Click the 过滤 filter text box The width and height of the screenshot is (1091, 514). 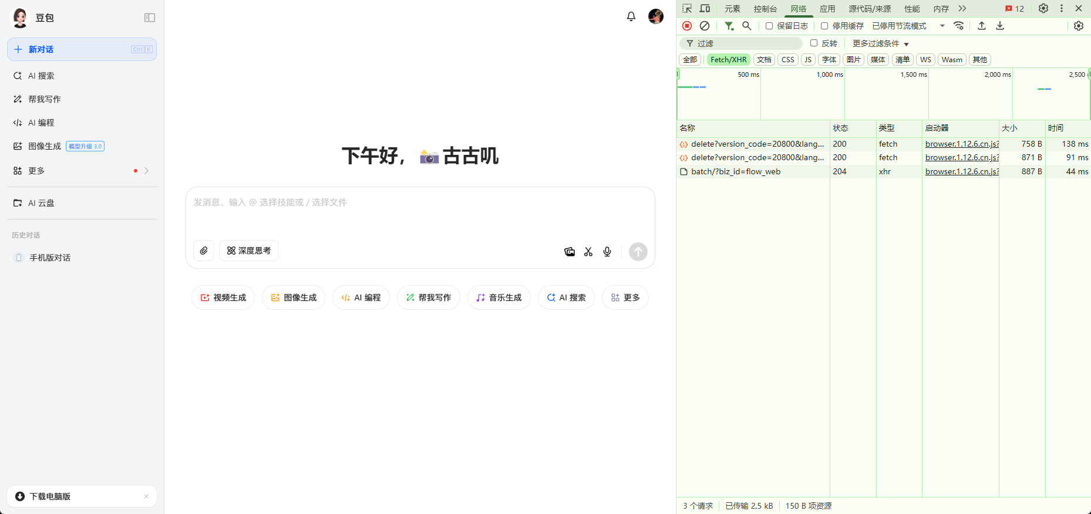pyautogui.click(x=741, y=43)
